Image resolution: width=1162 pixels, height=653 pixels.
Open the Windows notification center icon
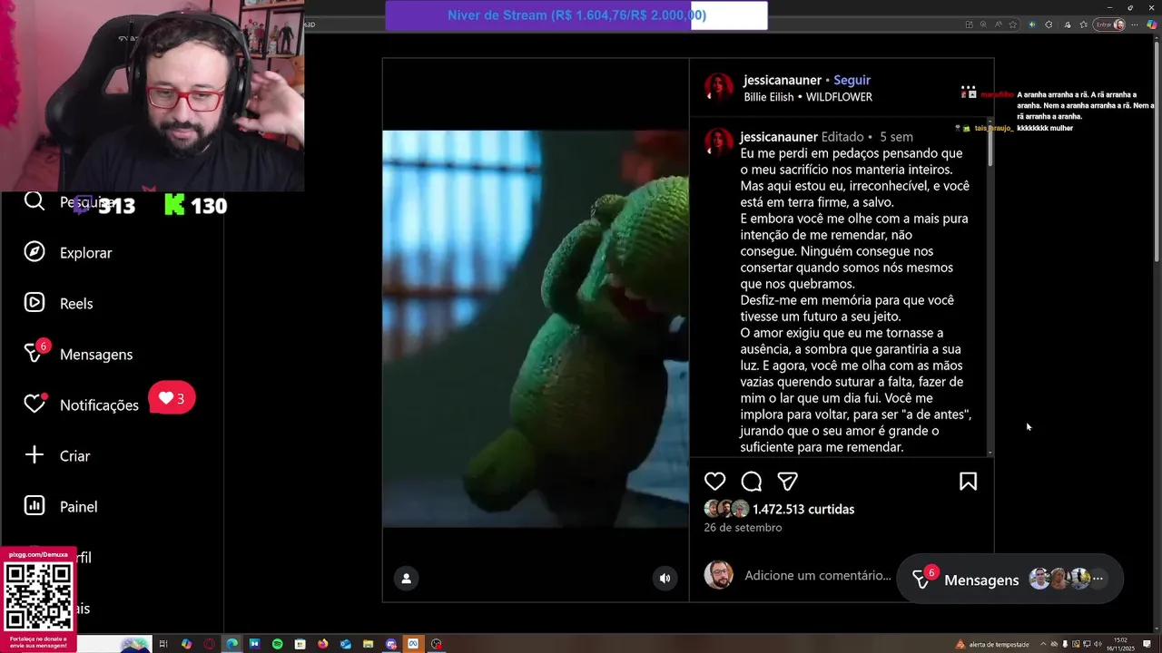click(x=1147, y=644)
